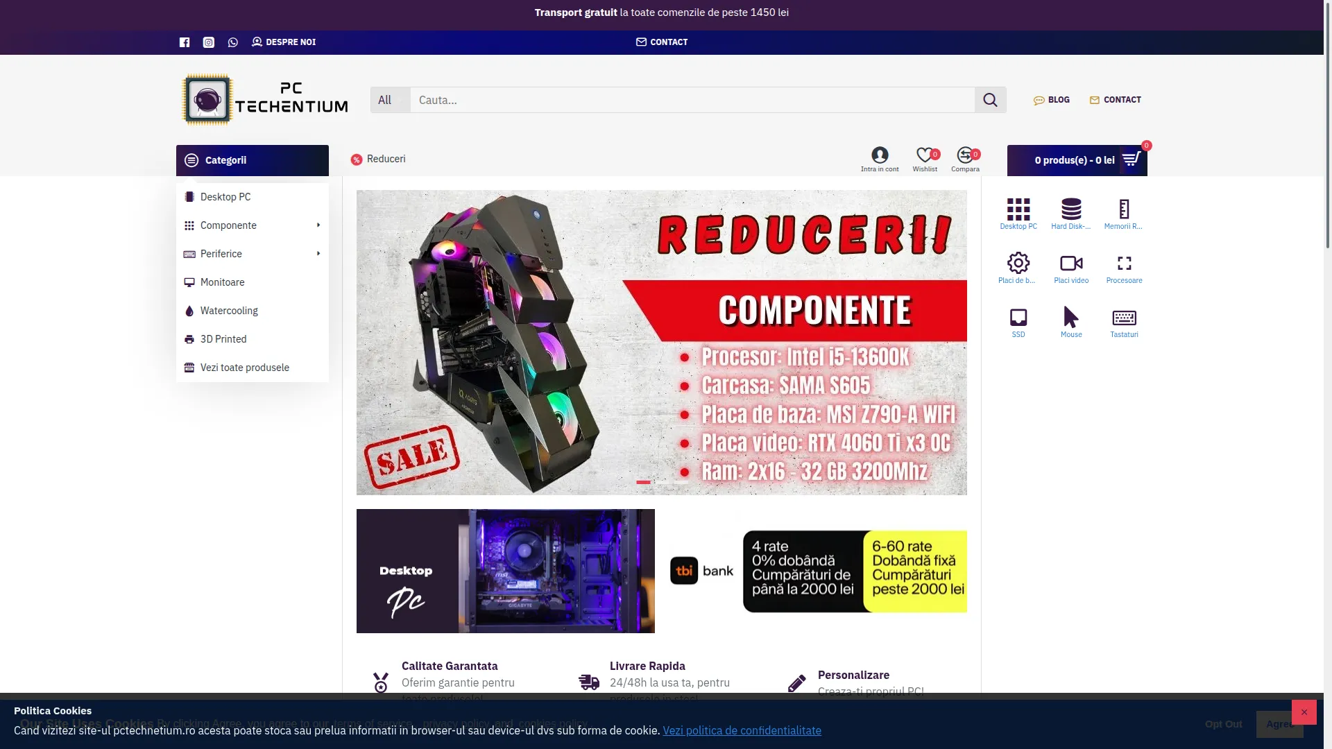Open the shopping cart 0 produs(e) button
Image resolution: width=1332 pixels, height=749 pixels.
pos(1077,160)
